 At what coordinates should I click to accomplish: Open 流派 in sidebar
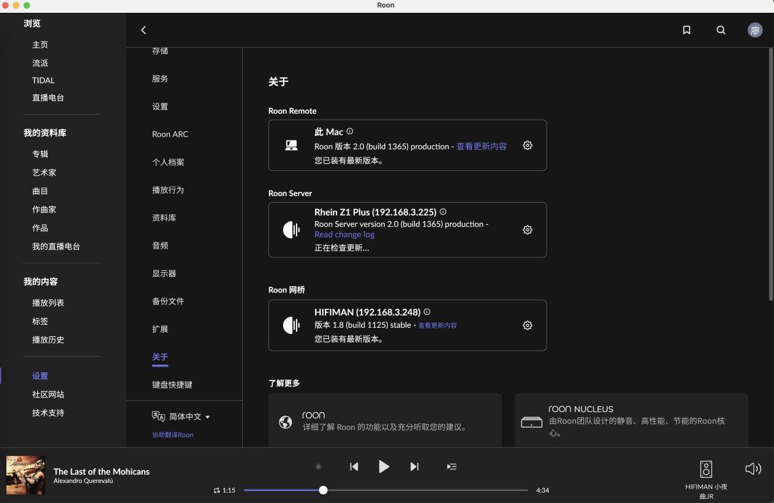(x=40, y=63)
